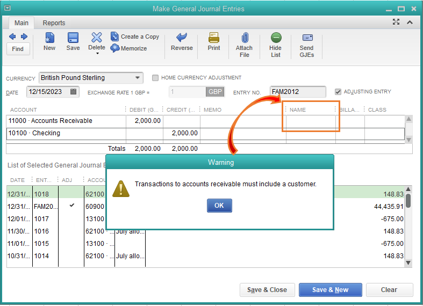The height and width of the screenshot is (306, 423).
Task: Switch to the Main tab
Action: [x=21, y=23]
